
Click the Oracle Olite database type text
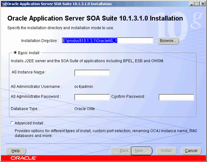pyautogui.click(x=85, y=109)
